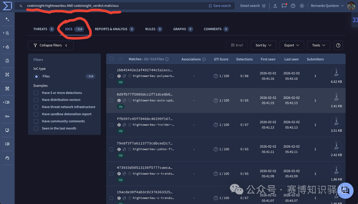The width and height of the screenshot is (358, 204).
Task: Click the Save search button
Action: [x=220, y=6]
